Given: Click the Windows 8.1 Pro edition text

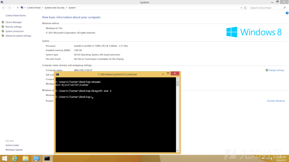Looking at the screenshot, I should (54, 28).
